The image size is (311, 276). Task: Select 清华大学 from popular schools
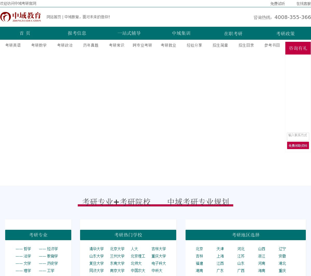pyautogui.click(x=96, y=249)
